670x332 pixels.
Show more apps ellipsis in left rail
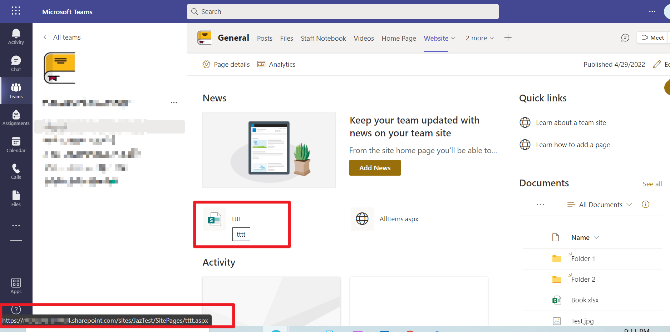pyautogui.click(x=16, y=226)
